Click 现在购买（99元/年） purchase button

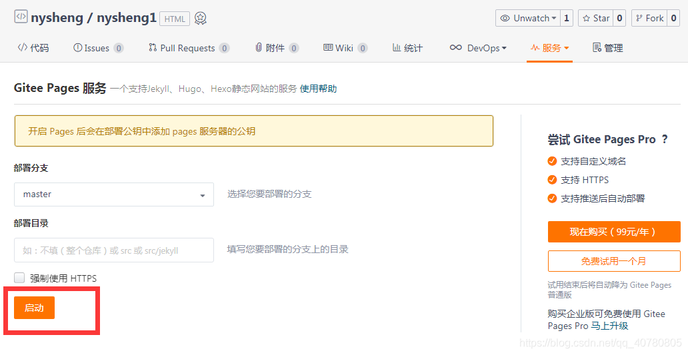click(614, 232)
